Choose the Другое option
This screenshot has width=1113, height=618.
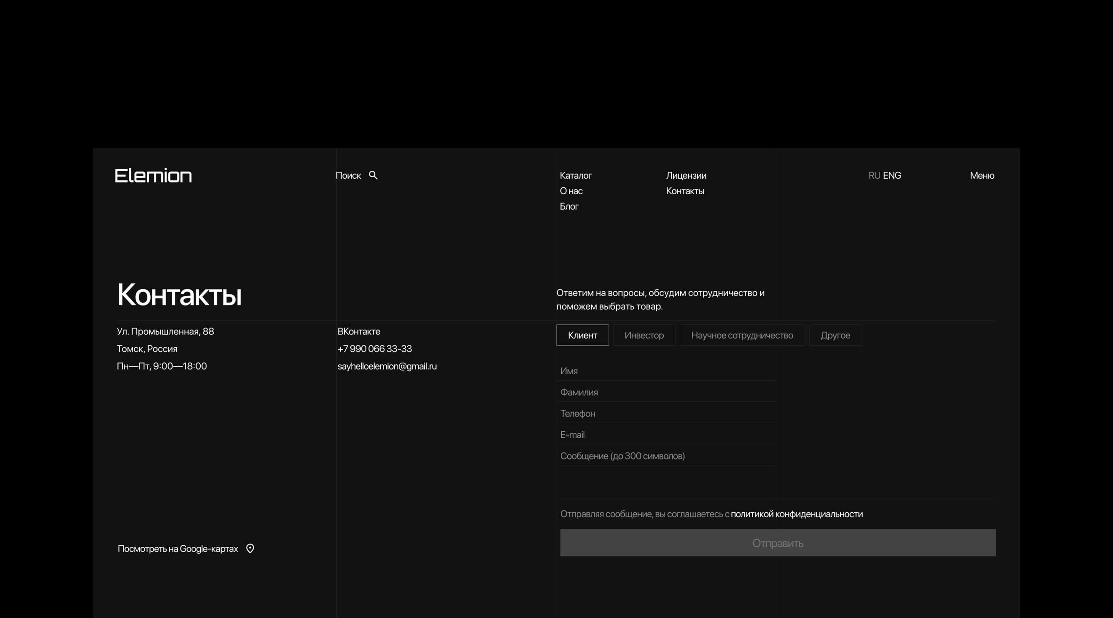point(835,335)
